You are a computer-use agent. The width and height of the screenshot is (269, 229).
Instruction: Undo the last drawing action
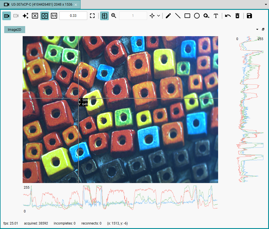[228, 16]
